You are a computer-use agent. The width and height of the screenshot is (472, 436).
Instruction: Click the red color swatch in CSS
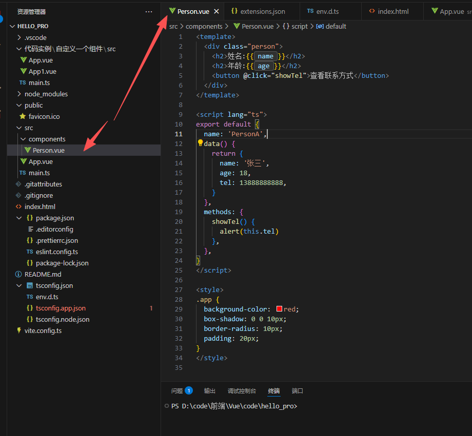[279, 309]
